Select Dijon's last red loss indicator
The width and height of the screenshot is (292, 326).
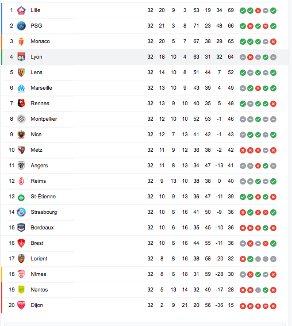click(273, 306)
